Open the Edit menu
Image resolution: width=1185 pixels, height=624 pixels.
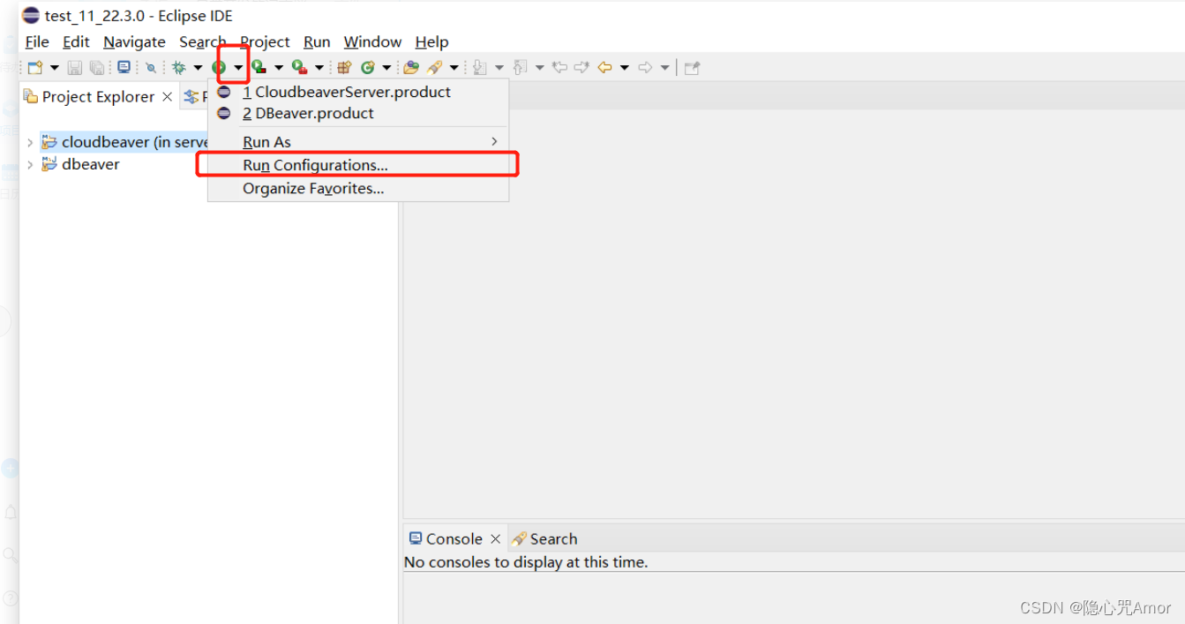click(76, 41)
